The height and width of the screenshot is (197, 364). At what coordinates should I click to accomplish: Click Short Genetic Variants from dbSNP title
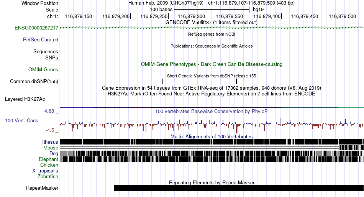[x=212, y=76]
